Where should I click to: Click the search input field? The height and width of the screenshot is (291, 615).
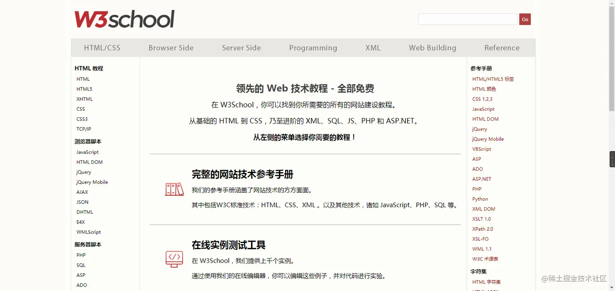point(467,19)
